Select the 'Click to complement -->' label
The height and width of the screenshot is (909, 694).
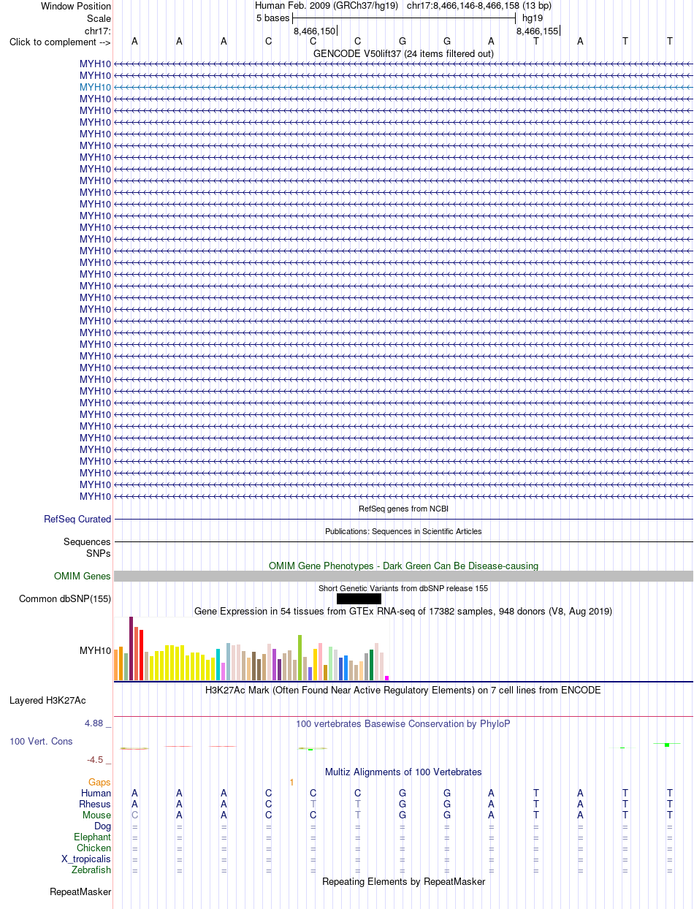60,42
